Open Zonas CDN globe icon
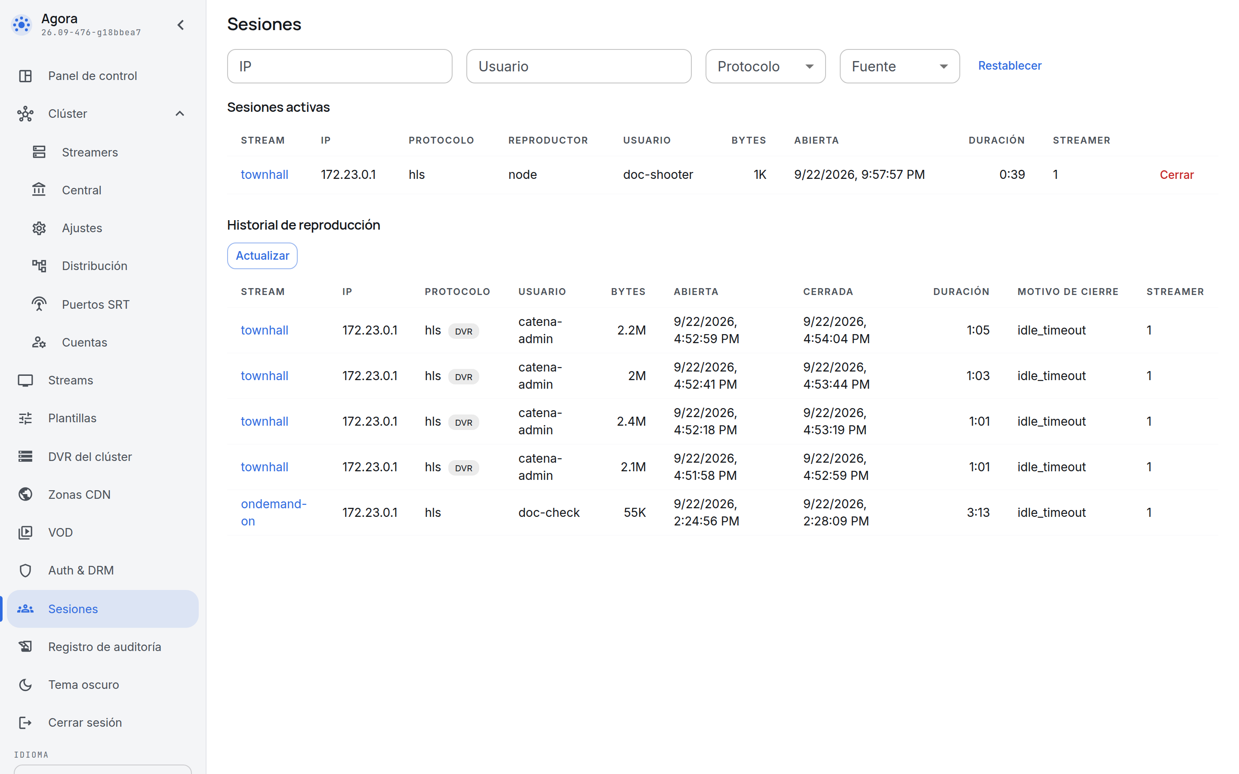 25,494
